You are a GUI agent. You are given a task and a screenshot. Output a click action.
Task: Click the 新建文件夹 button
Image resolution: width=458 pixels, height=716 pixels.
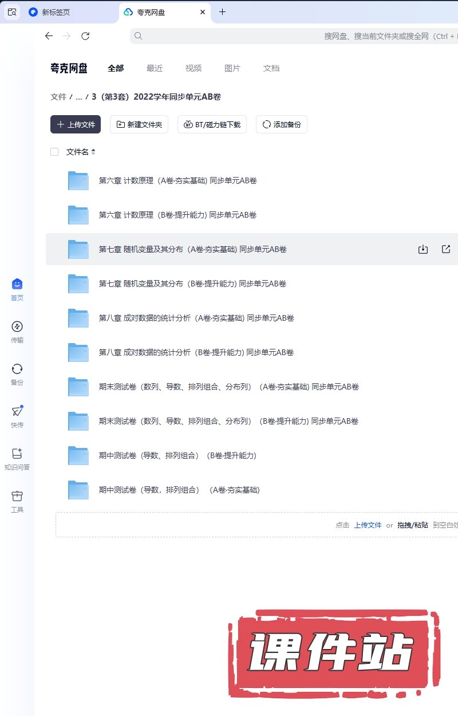(139, 124)
